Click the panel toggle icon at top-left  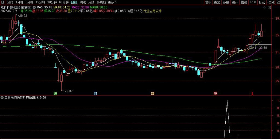coord(3,2)
